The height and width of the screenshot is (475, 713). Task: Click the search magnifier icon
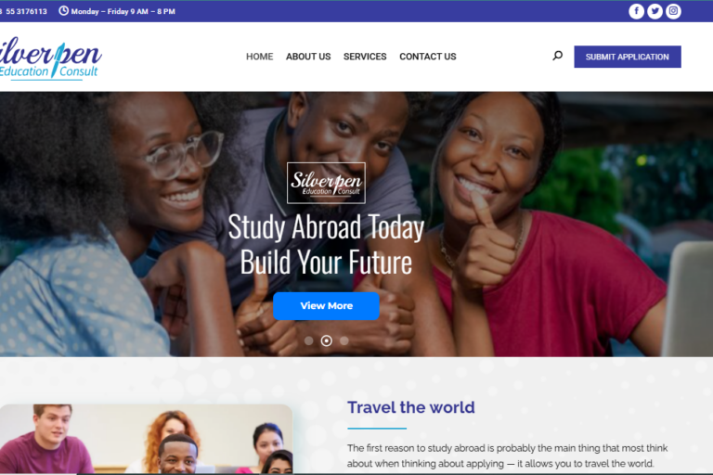(x=557, y=56)
